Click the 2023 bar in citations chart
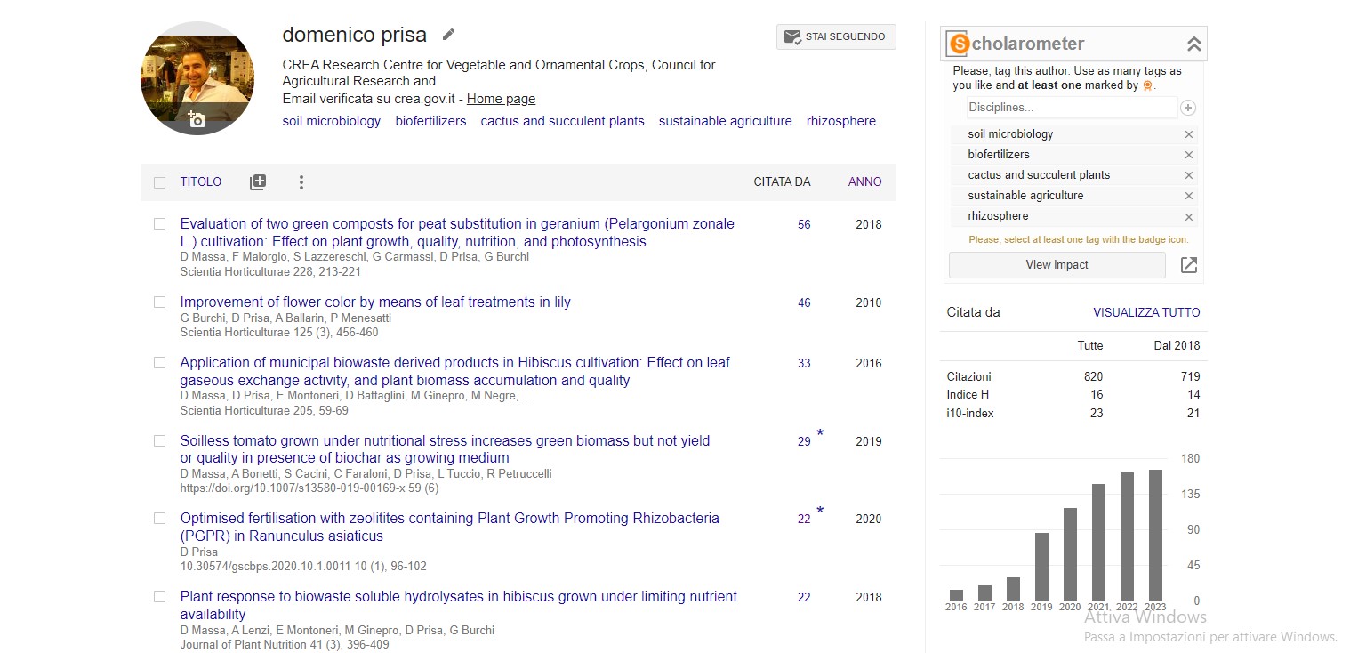 pyautogui.click(x=1155, y=535)
